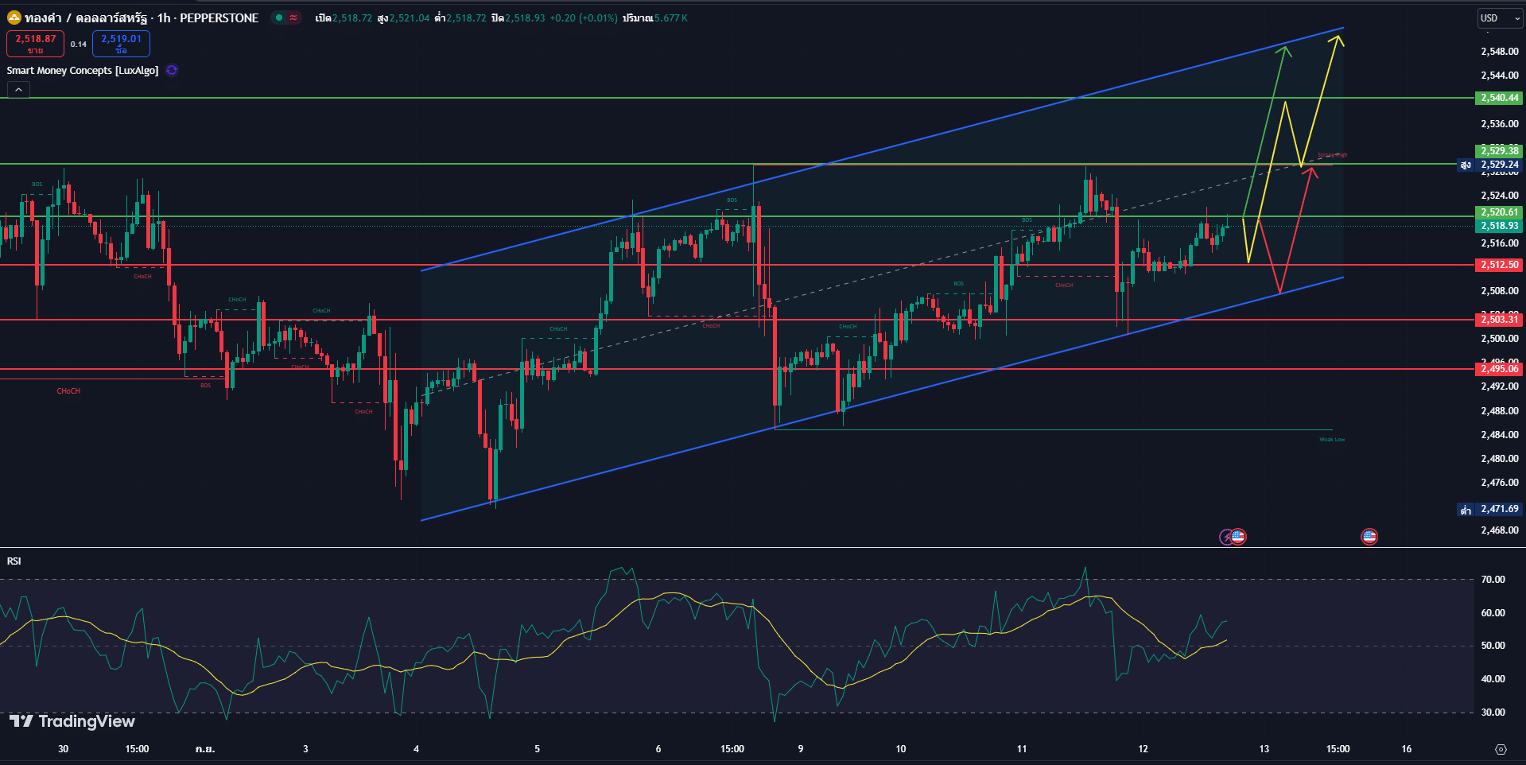1526x765 pixels.
Task: Click the 2,468.00 price scale value
Action: pyautogui.click(x=1500, y=530)
